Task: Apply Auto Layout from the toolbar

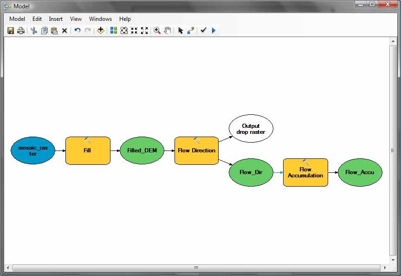Action: click(x=114, y=31)
